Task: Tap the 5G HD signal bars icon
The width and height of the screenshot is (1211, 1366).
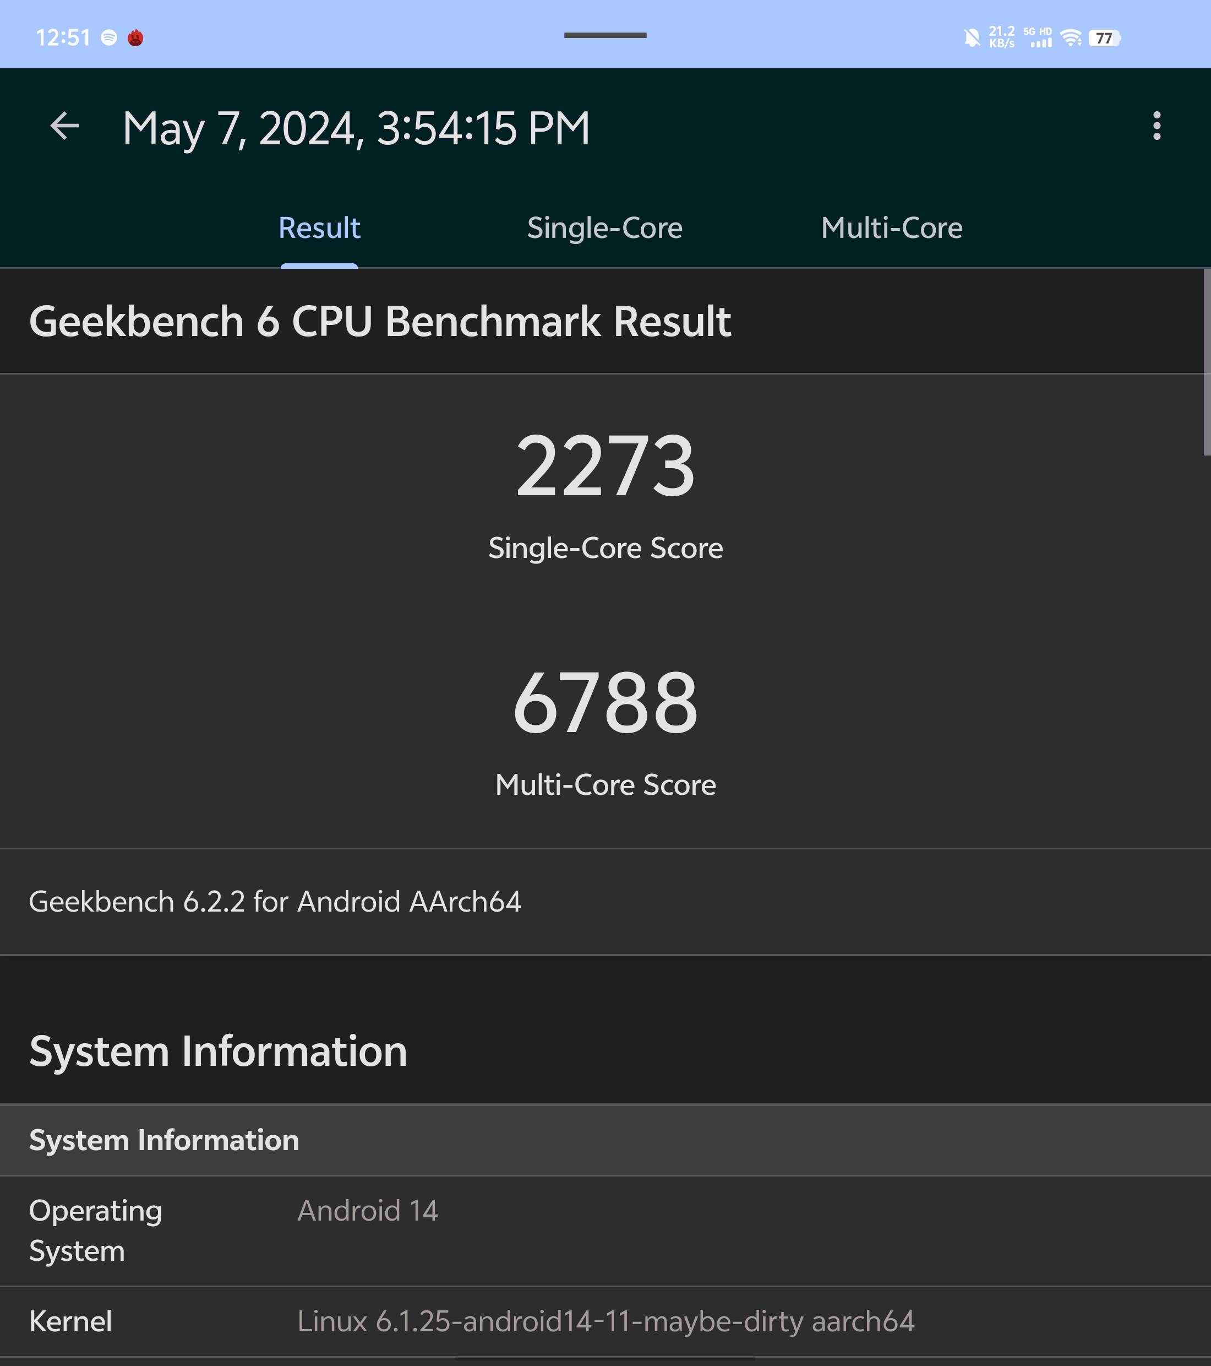Action: [1038, 37]
